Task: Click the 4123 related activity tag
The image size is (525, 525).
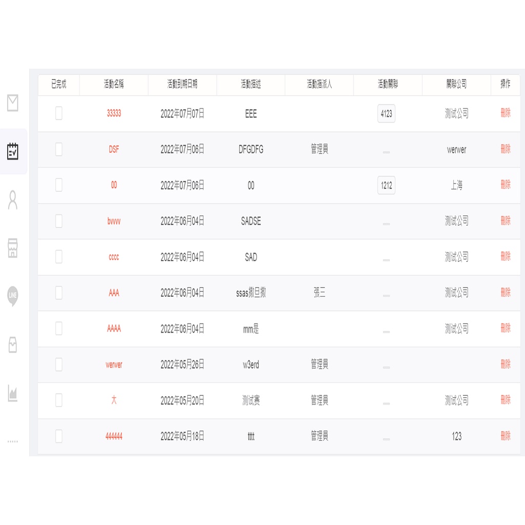Action: click(x=387, y=114)
